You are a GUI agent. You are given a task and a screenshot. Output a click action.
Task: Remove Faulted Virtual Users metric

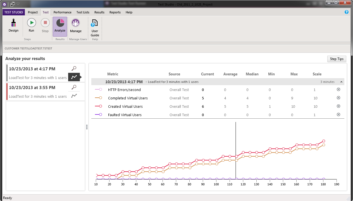coord(338,114)
